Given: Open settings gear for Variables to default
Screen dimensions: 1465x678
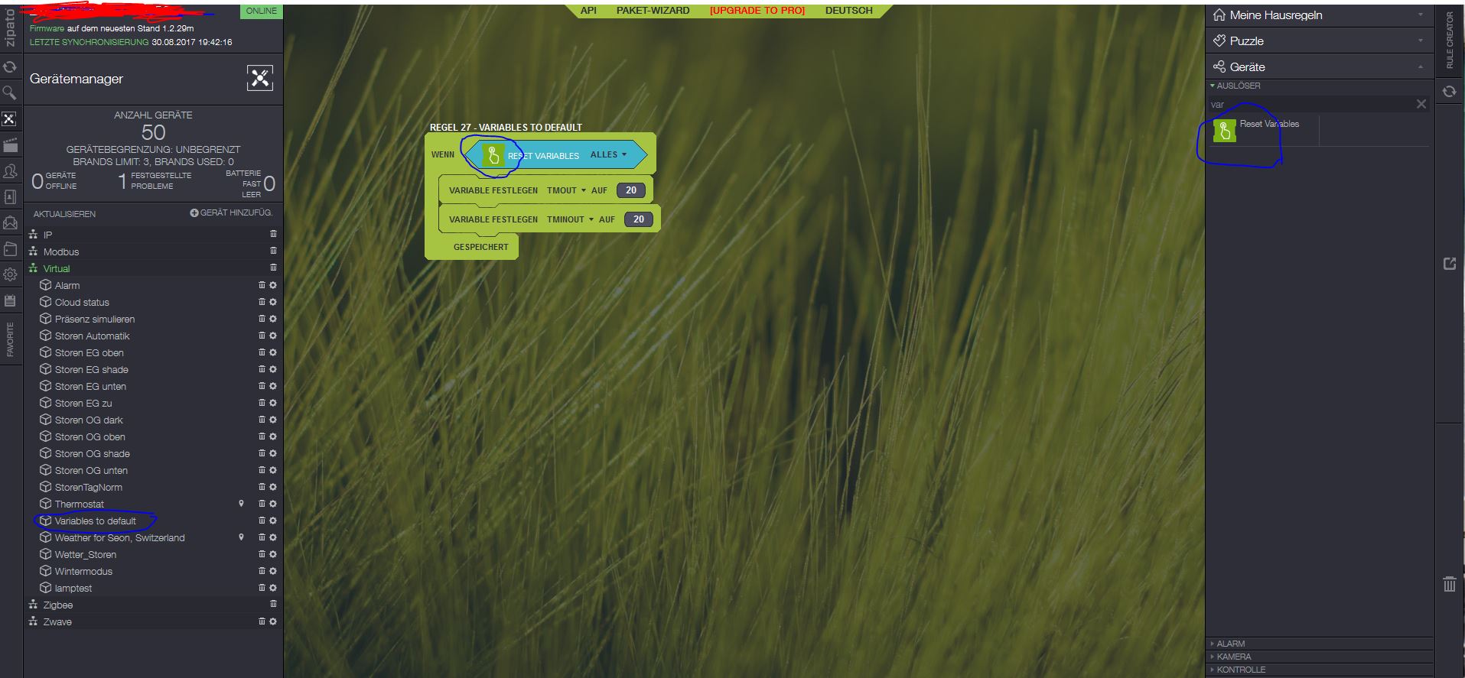Looking at the screenshot, I should pyautogui.click(x=273, y=521).
